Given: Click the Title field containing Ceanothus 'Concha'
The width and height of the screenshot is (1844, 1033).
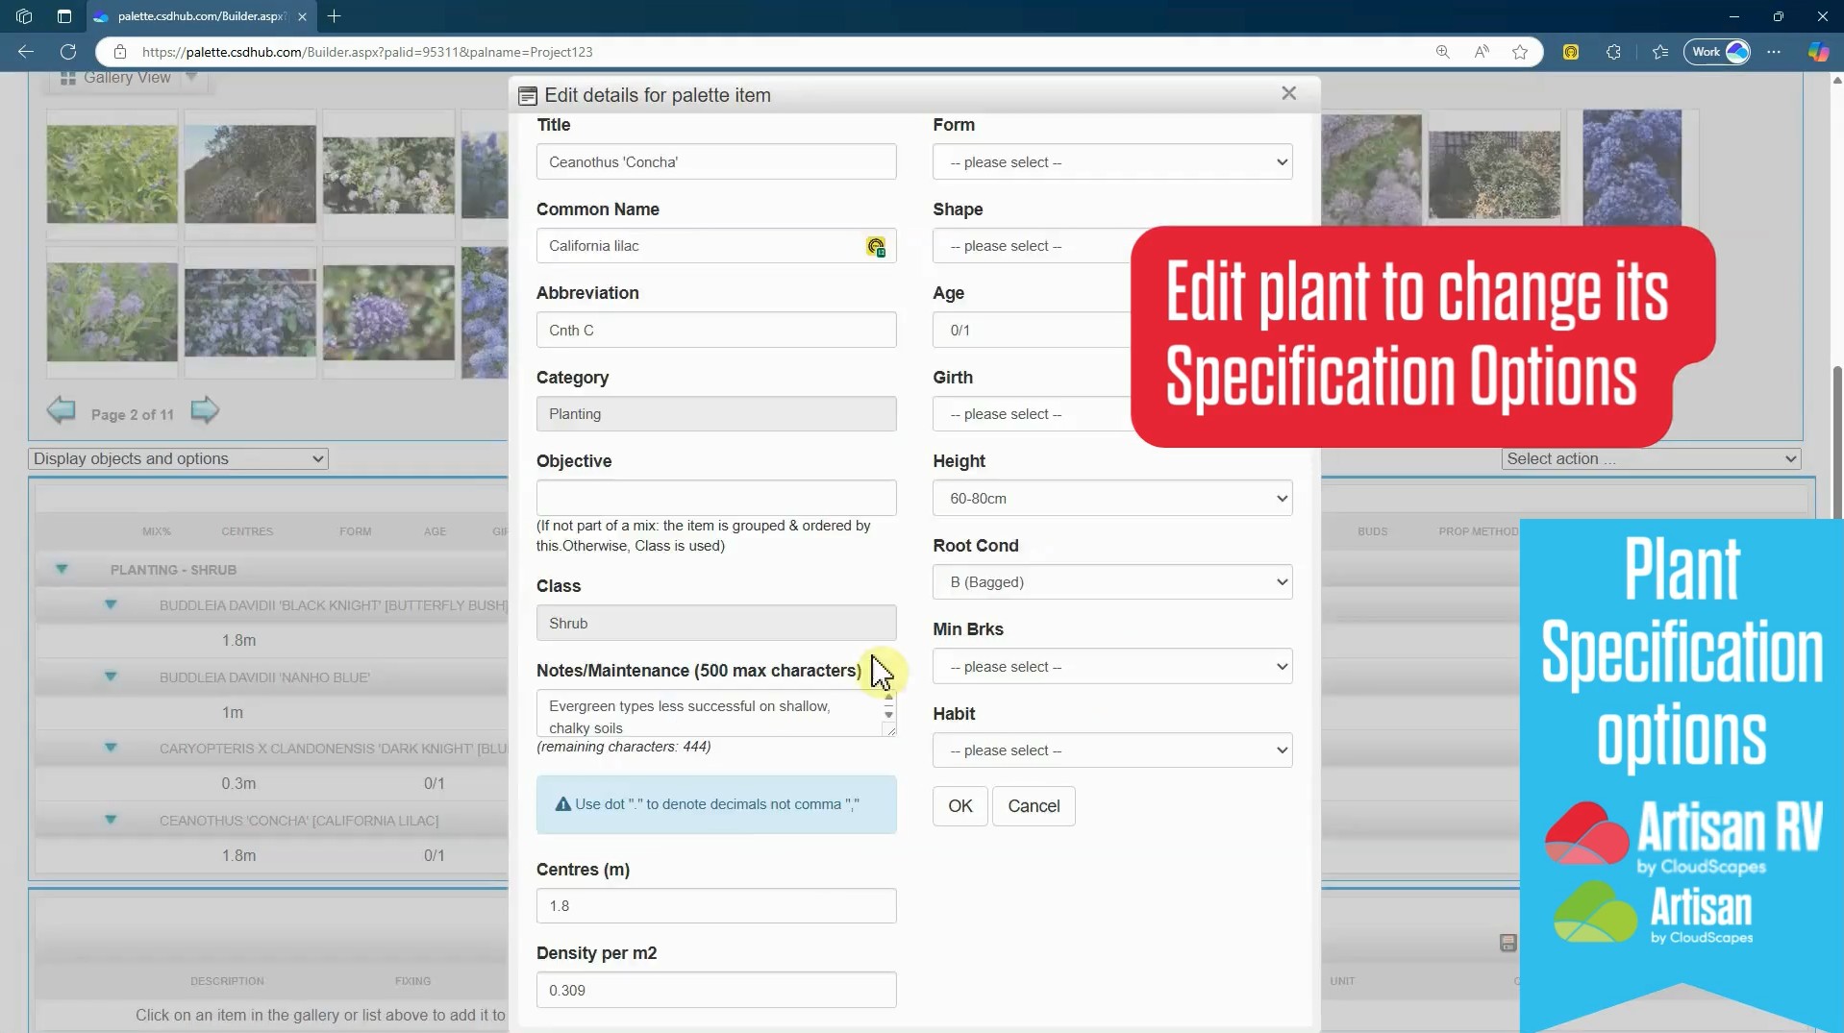Looking at the screenshot, I should (x=717, y=161).
